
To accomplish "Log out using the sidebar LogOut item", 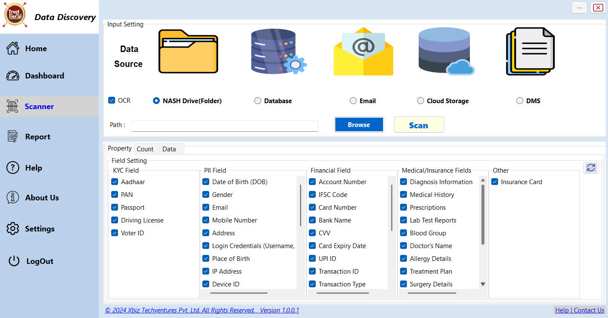I will coord(39,261).
